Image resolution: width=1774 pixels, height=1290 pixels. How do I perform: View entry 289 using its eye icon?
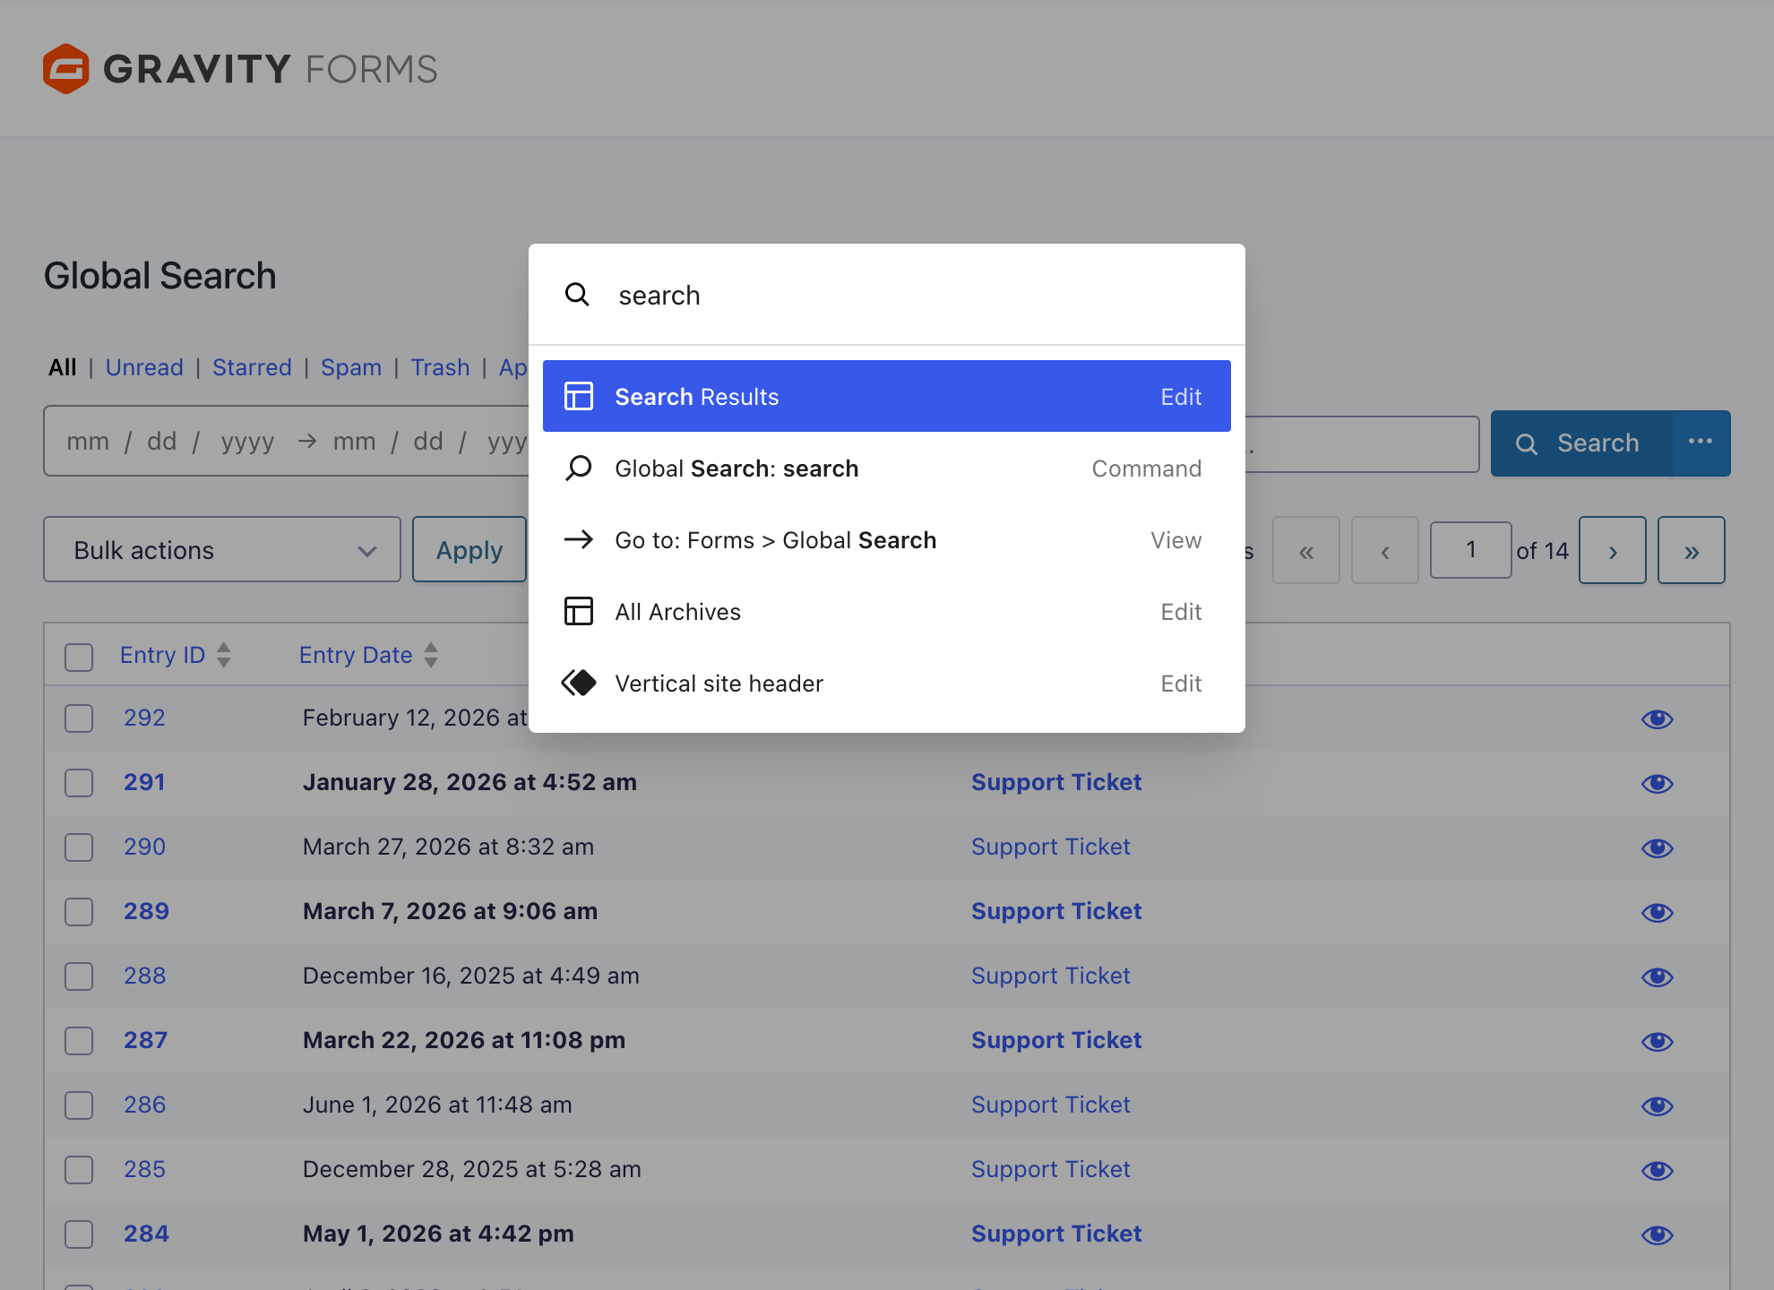[x=1658, y=912]
